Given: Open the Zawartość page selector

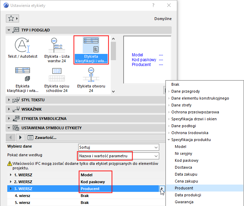Looking at the screenshot, I should tap(96, 138).
